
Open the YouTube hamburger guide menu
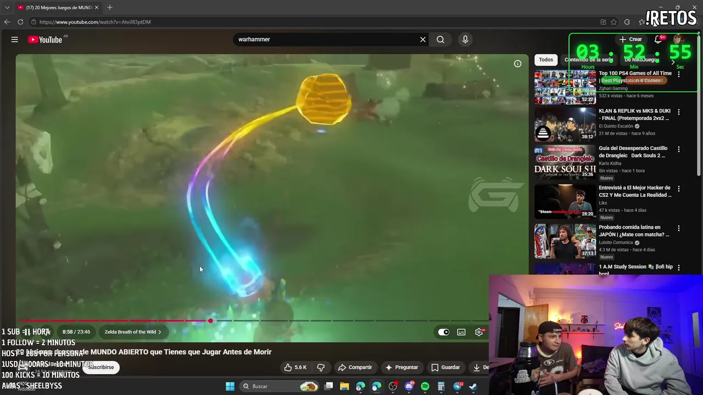click(15, 39)
